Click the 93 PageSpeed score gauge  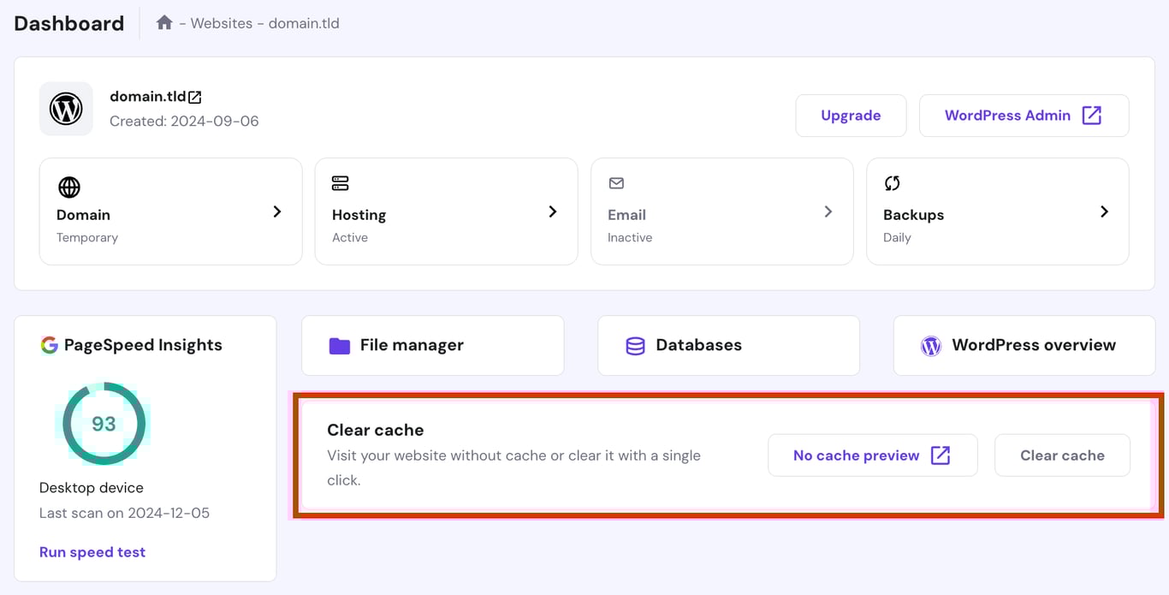(x=103, y=423)
